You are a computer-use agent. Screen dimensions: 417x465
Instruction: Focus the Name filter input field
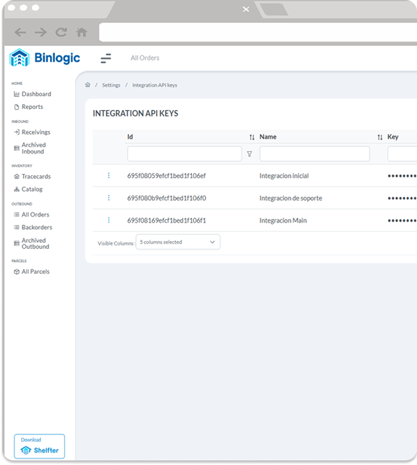point(315,154)
